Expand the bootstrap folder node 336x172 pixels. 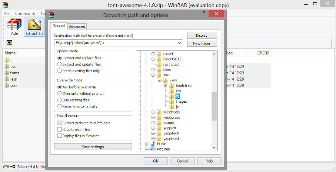tap(166, 85)
